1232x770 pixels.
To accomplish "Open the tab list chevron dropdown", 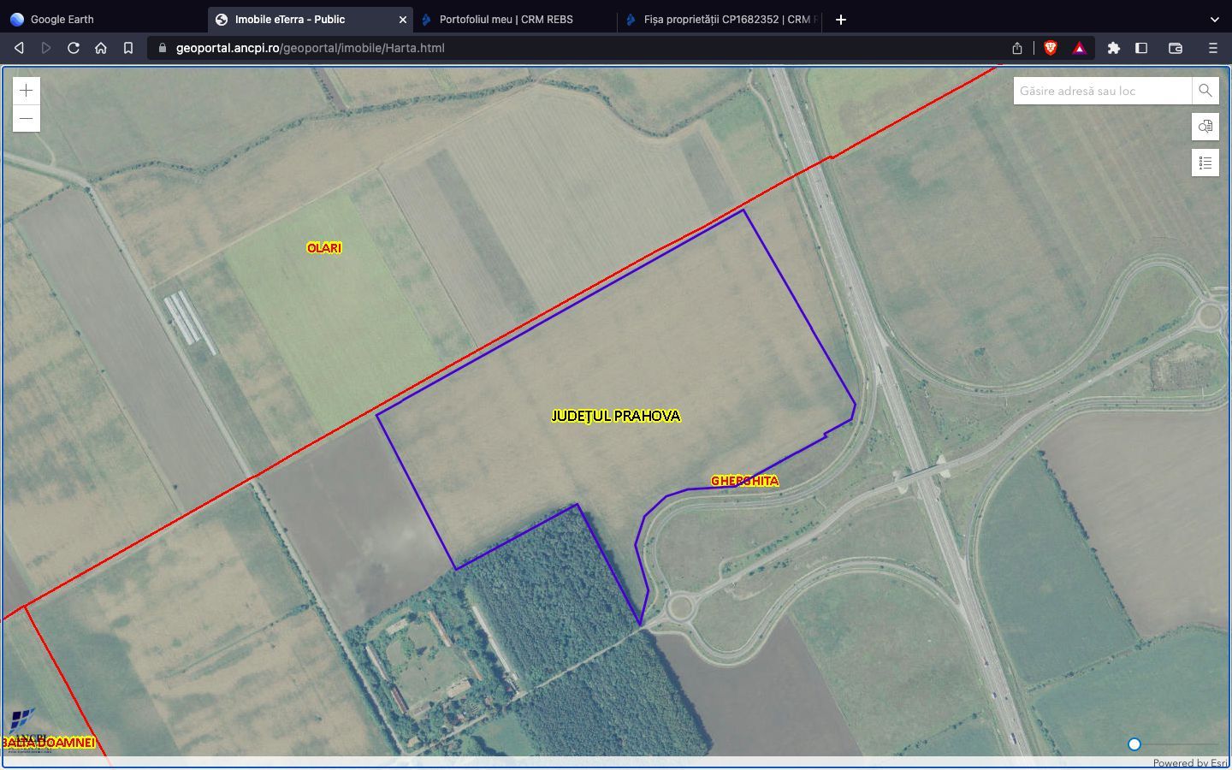I will tap(1215, 19).
